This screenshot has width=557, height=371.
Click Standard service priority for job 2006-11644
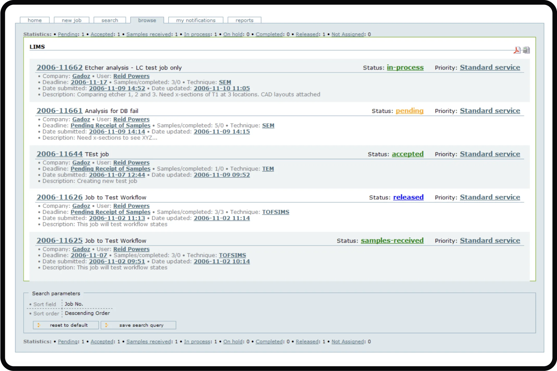coord(490,154)
